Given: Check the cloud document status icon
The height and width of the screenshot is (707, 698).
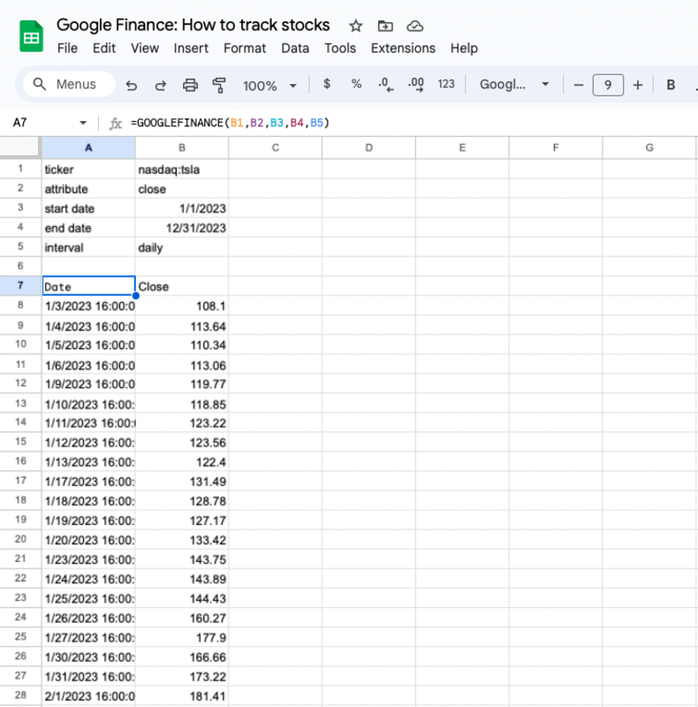Looking at the screenshot, I should point(414,26).
